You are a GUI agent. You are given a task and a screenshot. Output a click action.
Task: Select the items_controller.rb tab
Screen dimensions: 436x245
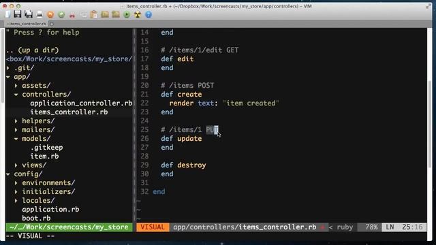(27, 24)
